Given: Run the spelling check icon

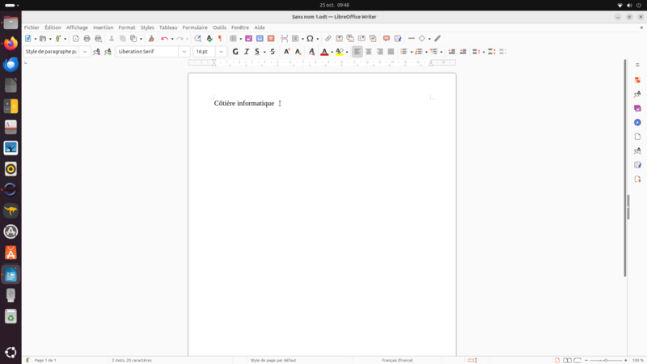Looking at the screenshot, I should pos(209,38).
